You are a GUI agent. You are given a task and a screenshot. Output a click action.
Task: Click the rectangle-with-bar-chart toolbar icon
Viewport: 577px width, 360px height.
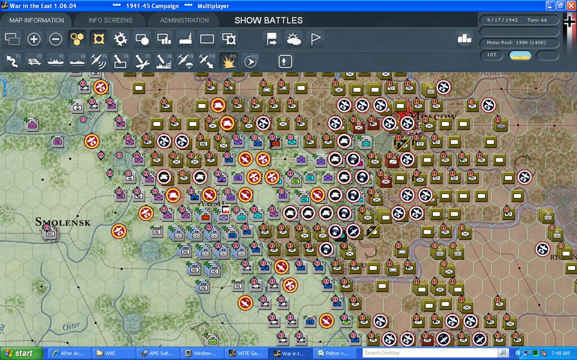tap(164, 39)
